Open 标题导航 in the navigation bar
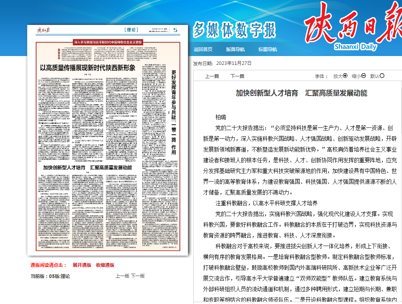 268,50
